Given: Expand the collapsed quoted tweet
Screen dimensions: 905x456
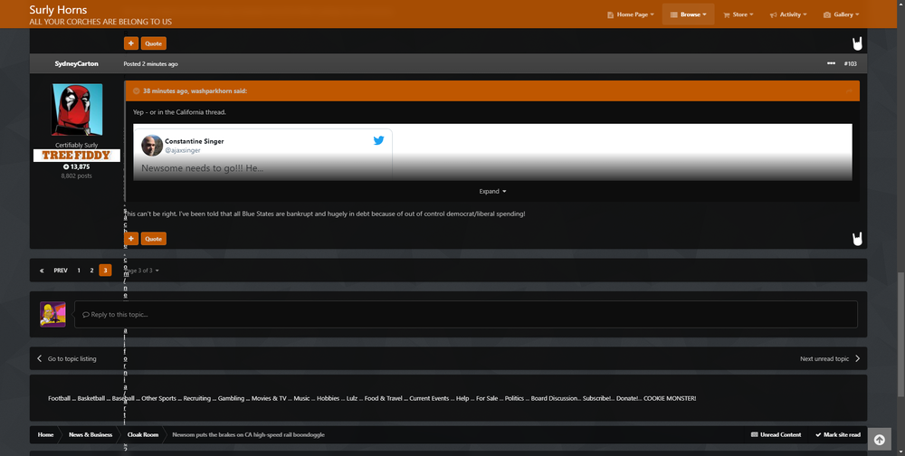Looking at the screenshot, I should point(492,191).
